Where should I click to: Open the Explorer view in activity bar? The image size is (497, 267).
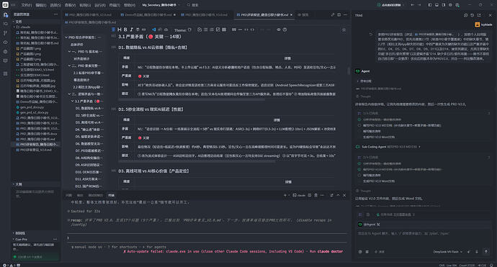[x=5, y=15]
